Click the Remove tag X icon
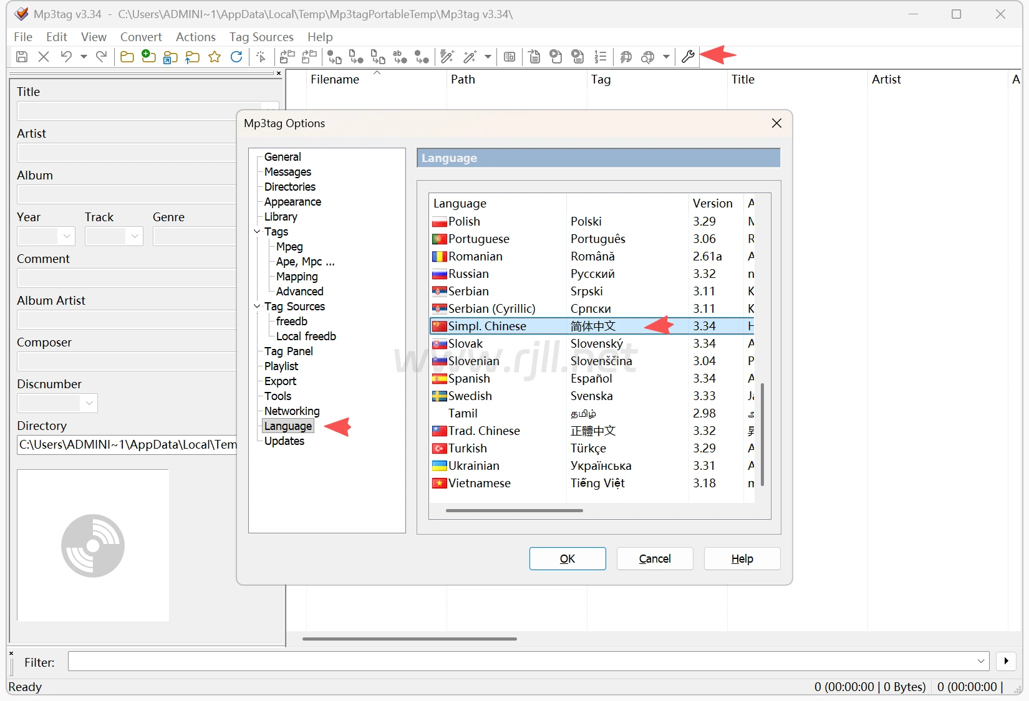The image size is (1029, 701). 44,57
